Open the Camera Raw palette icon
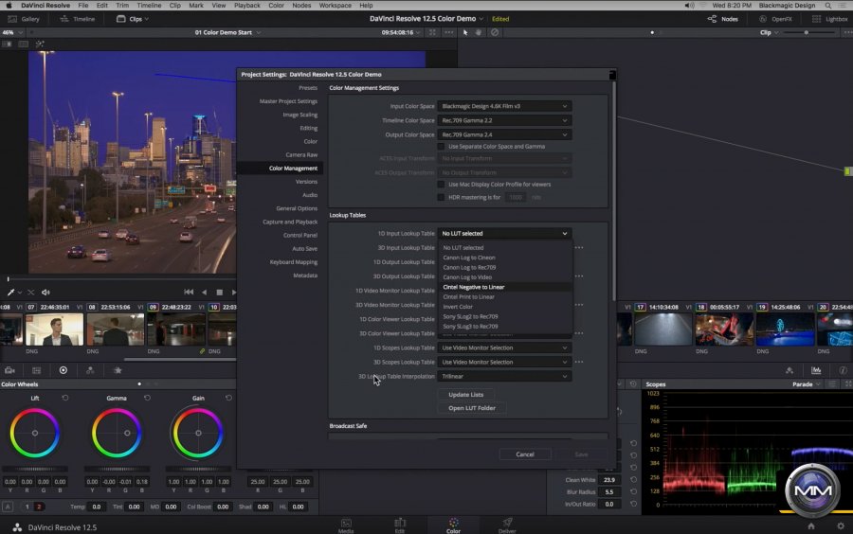 coord(9,370)
